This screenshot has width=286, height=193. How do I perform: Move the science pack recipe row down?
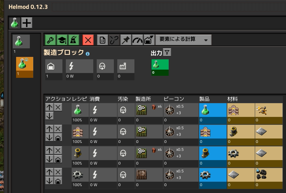tap(49, 116)
